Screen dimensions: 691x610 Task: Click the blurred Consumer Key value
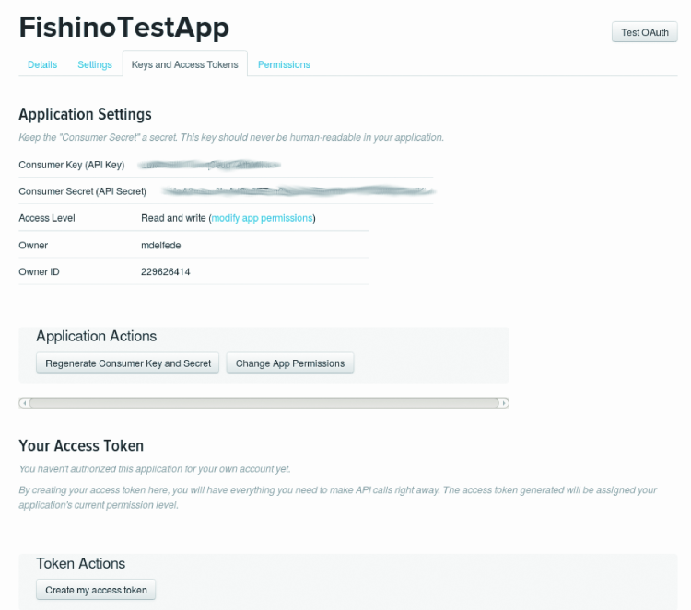[209, 165]
